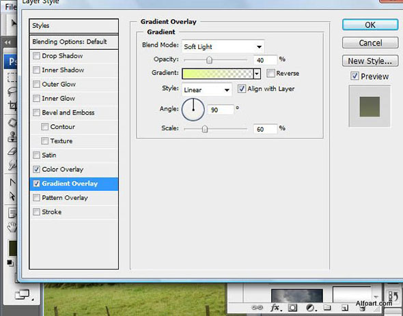
Task: Open the Style Linear dropdown
Action: 207,90
